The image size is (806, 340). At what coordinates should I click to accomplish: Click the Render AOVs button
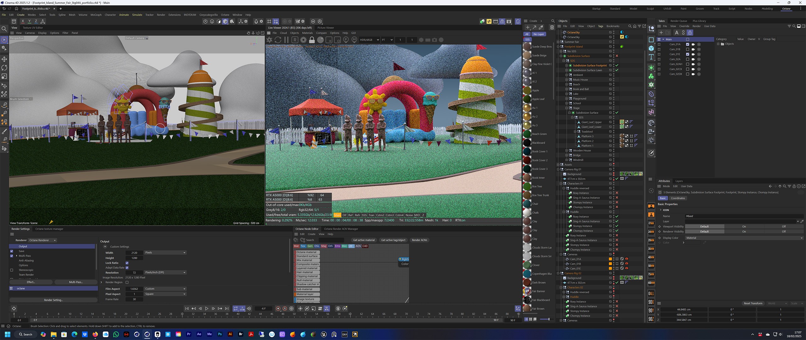pyautogui.click(x=419, y=240)
